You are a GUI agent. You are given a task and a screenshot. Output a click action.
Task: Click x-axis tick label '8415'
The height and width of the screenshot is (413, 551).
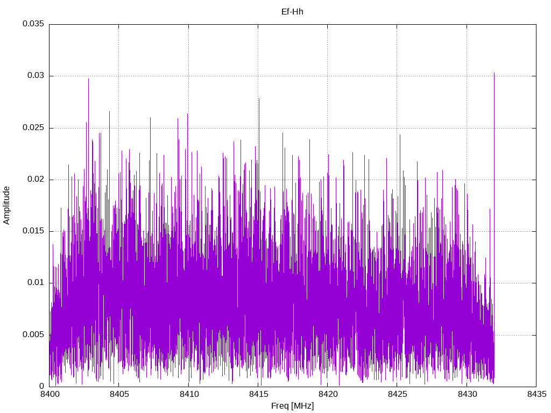click(x=258, y=394)
